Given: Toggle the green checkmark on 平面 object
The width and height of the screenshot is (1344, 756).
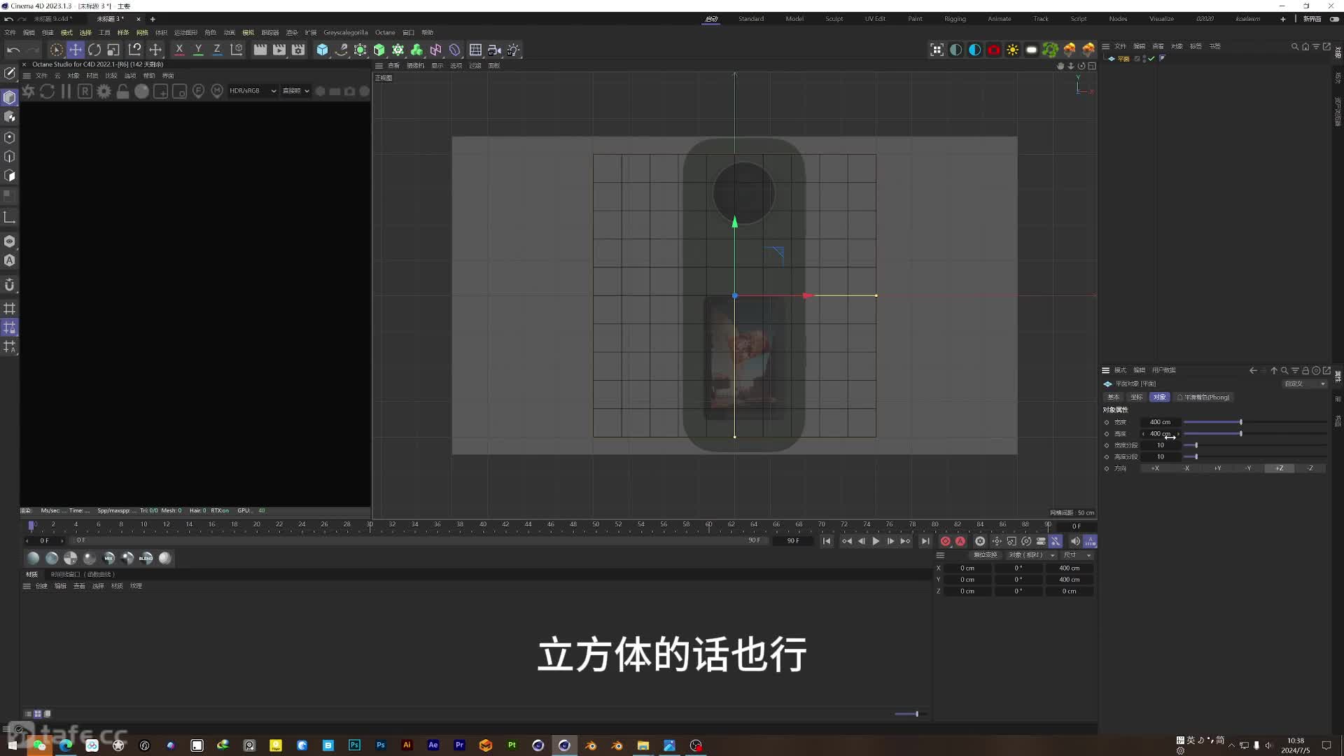Looking at the screenshot, I should click(1151, 59).
